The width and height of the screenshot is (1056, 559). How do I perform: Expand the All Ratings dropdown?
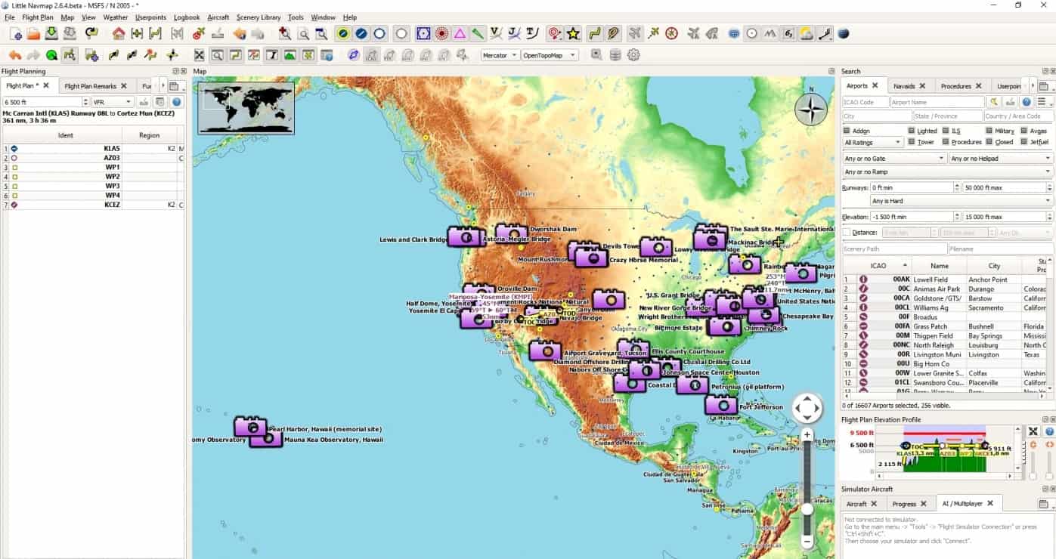872,142
